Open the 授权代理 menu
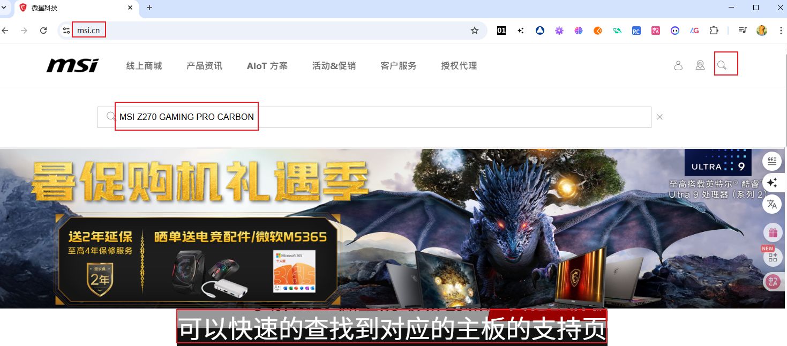Viewport: 787px width, 346px height. click(459, 66)
